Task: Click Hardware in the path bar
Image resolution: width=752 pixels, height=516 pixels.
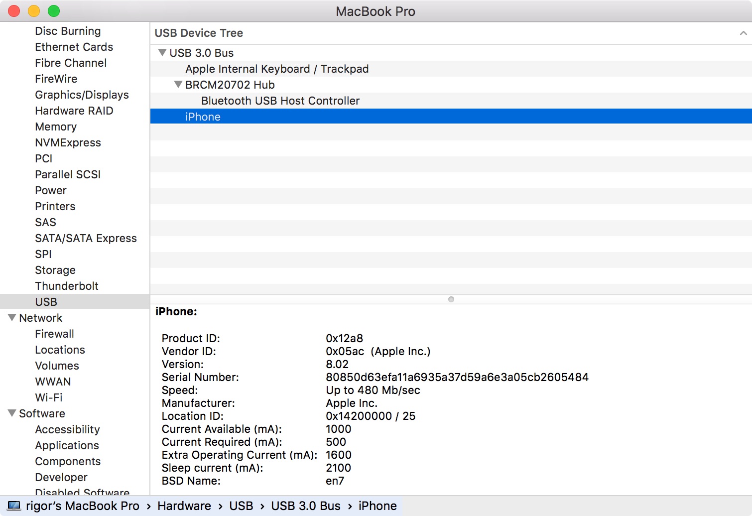Action: tap(184, 506)
